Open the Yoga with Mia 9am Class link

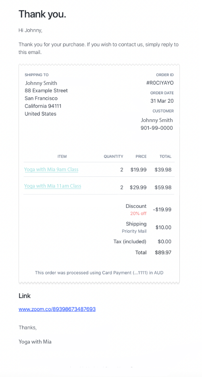pyautogui.click(x=51, y=170)
